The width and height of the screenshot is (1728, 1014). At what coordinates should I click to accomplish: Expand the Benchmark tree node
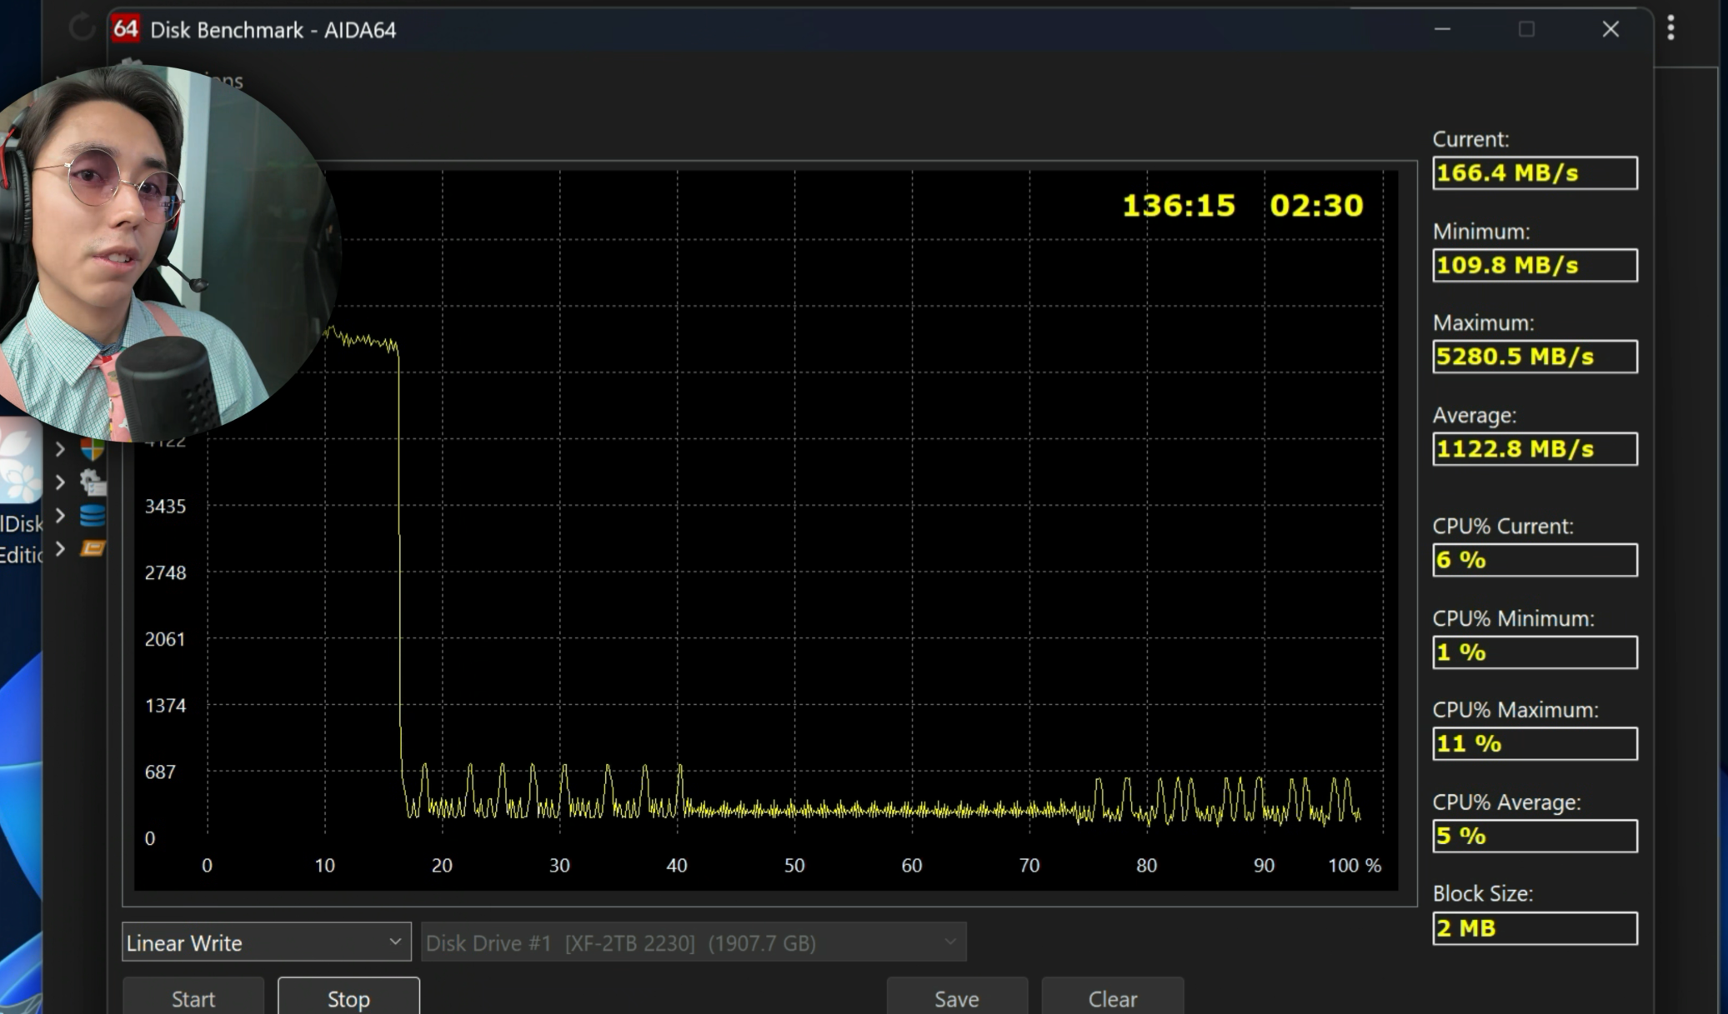pos(60,548)
